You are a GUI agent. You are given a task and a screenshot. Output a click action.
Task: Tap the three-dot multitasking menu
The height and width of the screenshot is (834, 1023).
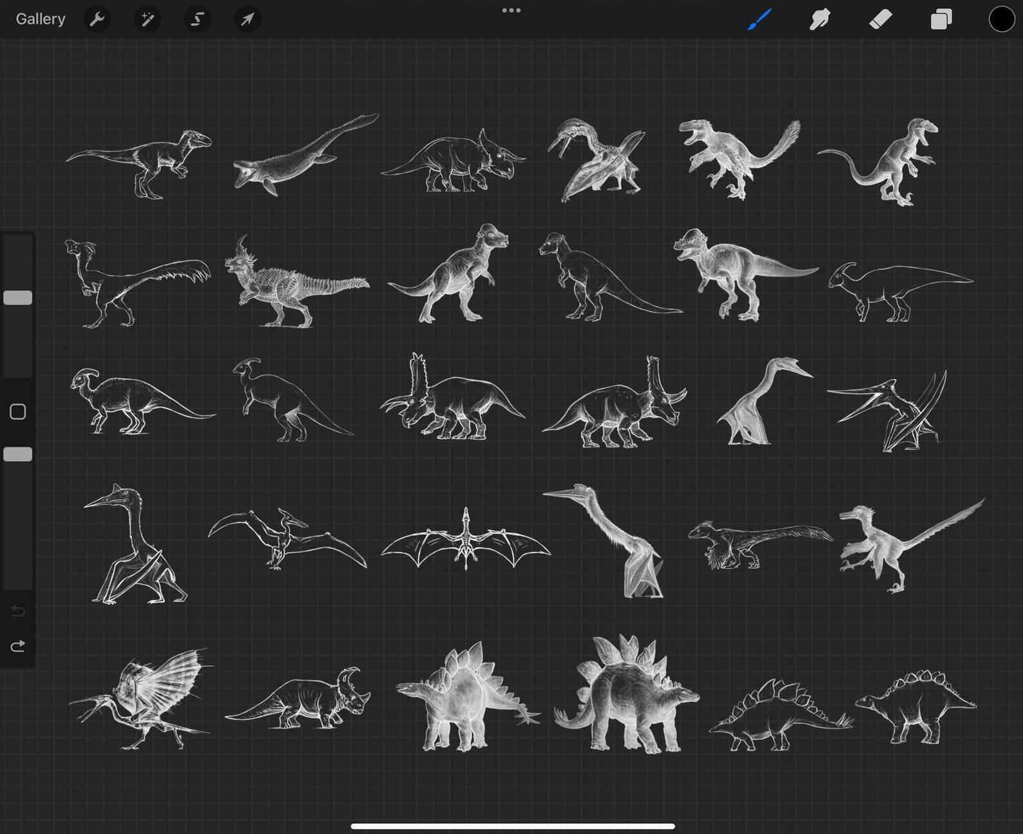coord(511,10)
